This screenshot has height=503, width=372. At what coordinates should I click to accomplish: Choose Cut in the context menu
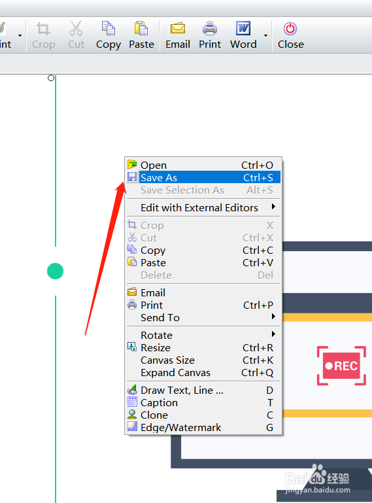203,237
